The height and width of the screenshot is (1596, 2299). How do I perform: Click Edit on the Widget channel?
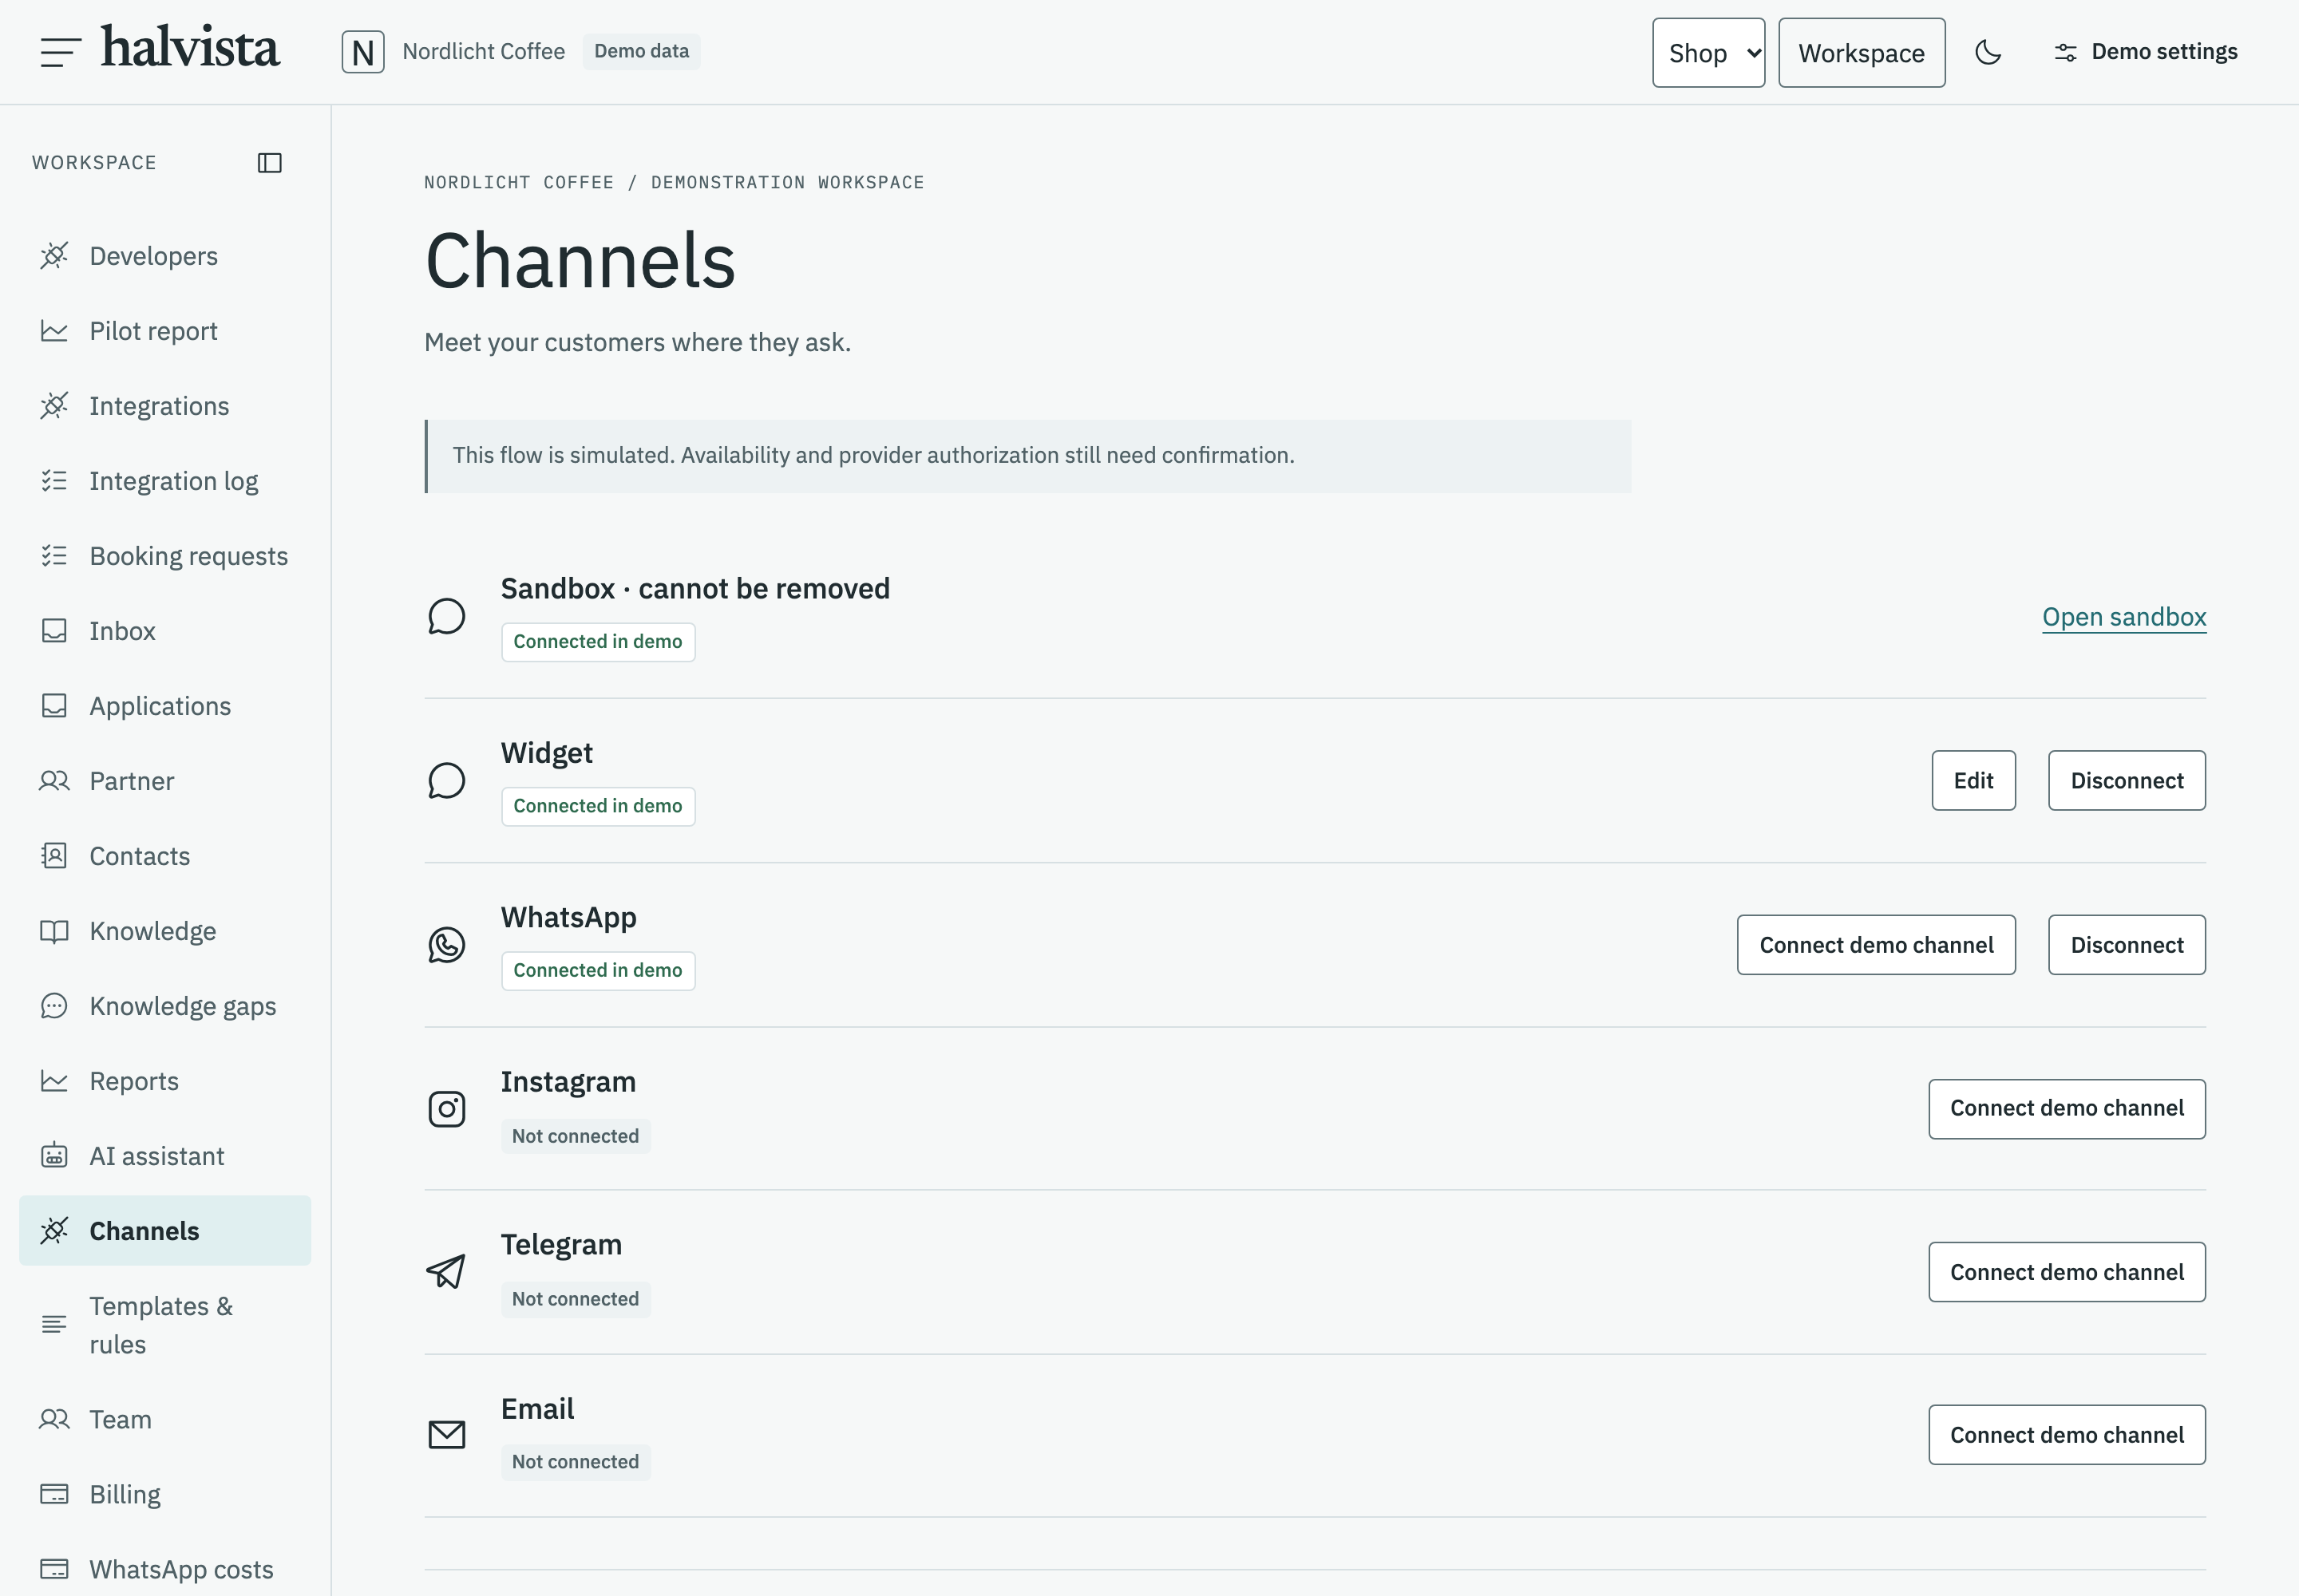(1974, 781)
